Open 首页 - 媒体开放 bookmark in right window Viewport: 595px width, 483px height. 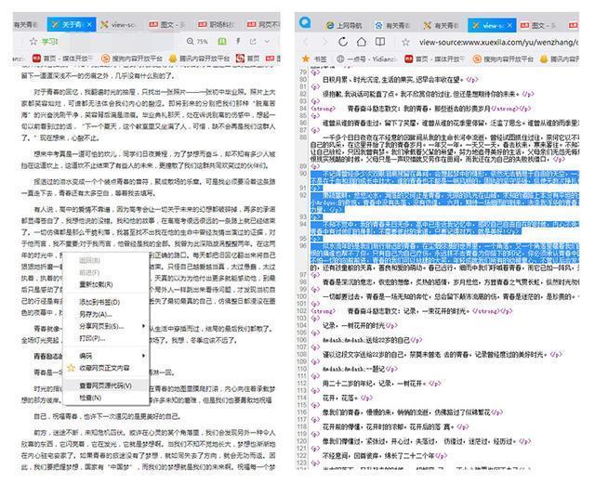[x=434, y=59]
